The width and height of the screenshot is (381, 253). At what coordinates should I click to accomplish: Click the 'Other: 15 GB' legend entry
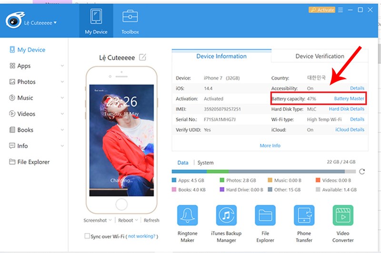pyautogui.click(x=284, y=190)
